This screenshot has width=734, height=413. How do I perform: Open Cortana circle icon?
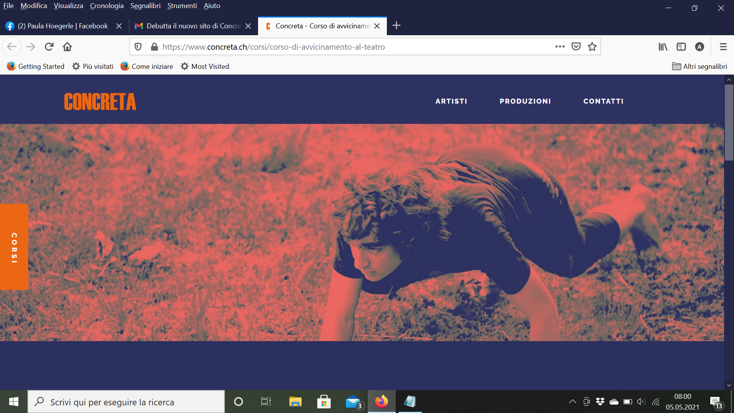[239, 402]
